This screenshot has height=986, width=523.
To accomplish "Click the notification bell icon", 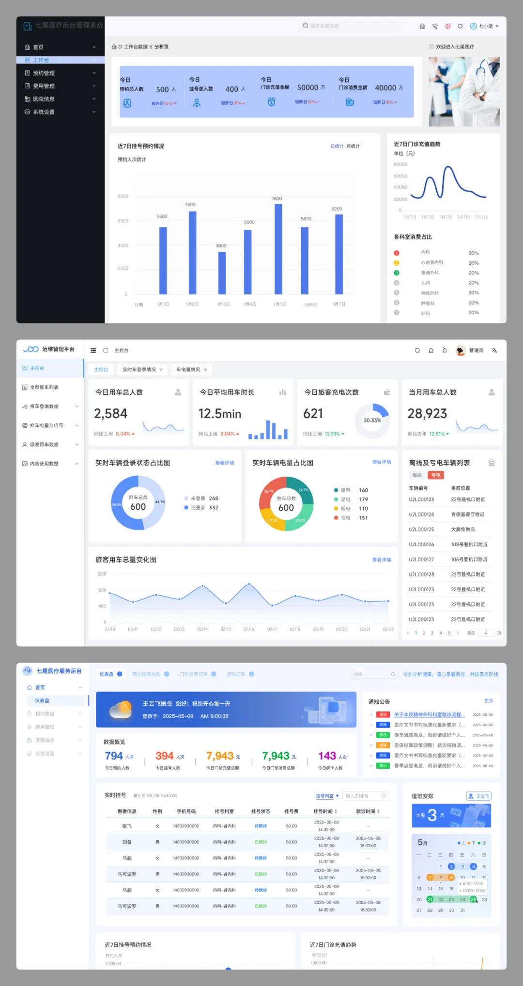I will click(445, 350).
